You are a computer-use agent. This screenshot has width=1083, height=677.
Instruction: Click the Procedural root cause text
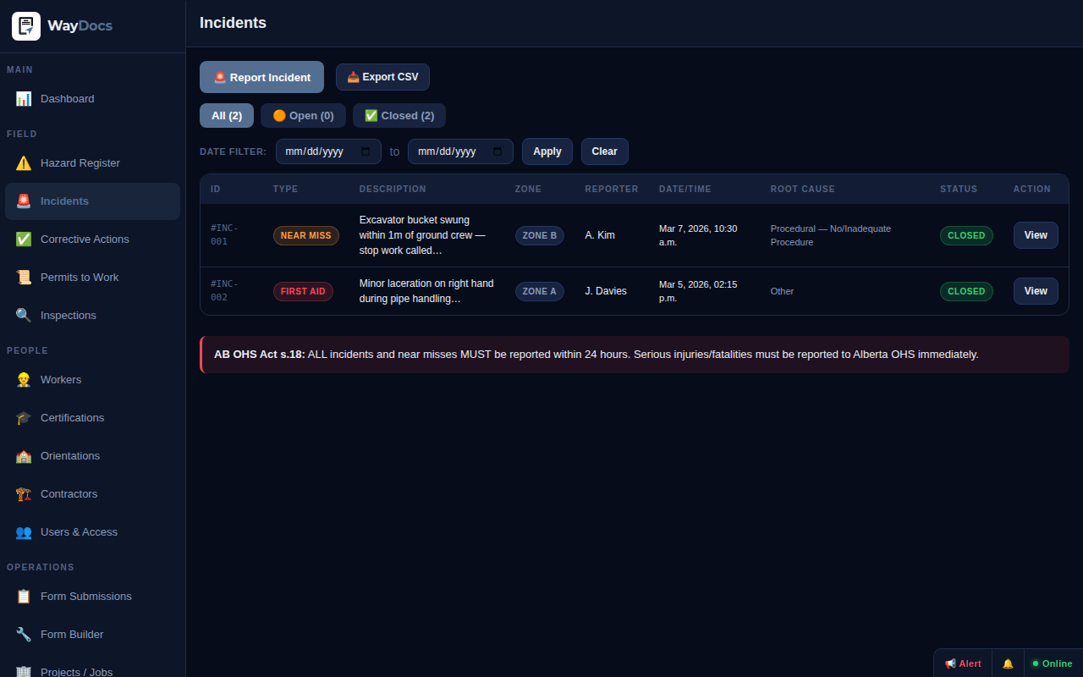[831, 235]
